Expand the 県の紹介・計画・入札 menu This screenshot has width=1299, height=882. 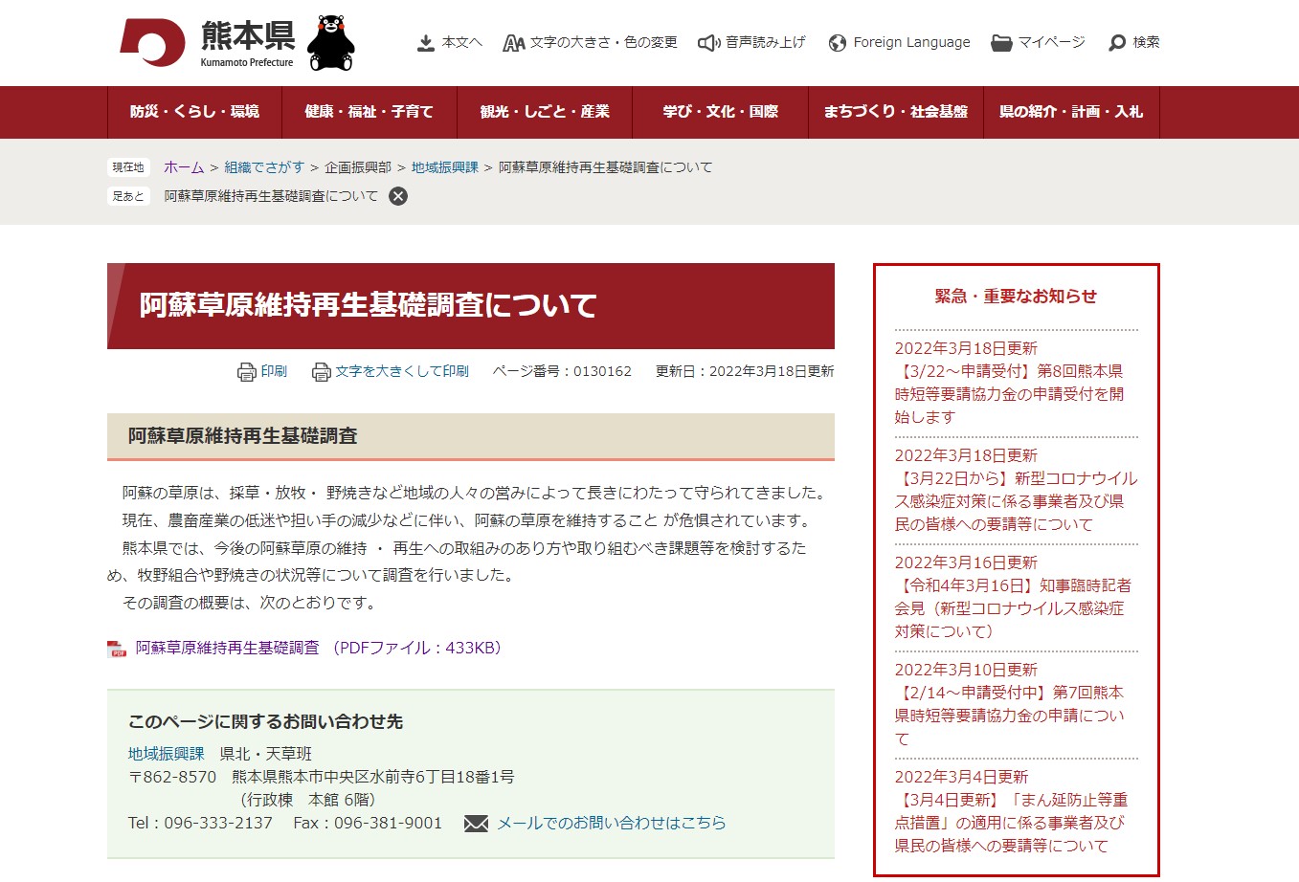click(1070, 112)
